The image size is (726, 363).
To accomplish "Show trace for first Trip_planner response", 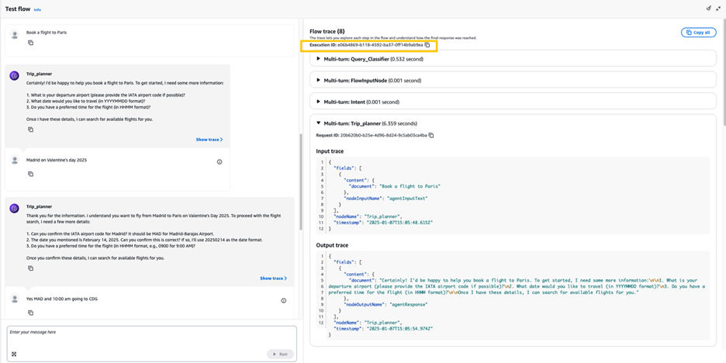I will (209, 140).
